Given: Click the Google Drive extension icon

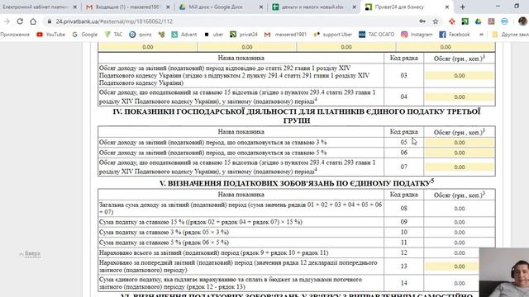Looking at the screenshot, I should tap(478, 21).
